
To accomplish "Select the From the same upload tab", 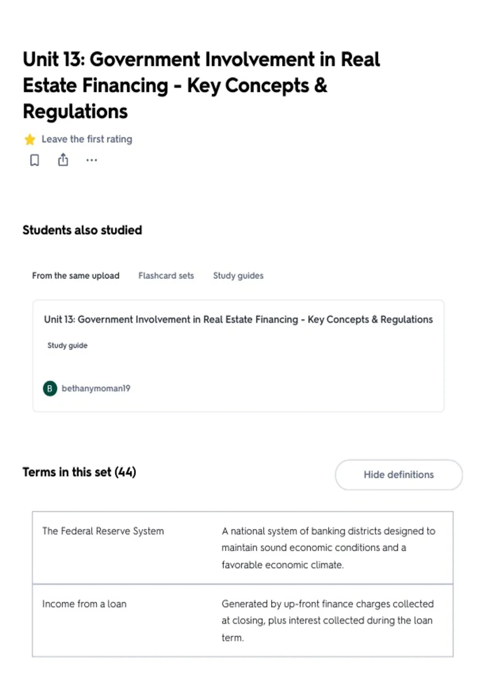I will point(76,276).
